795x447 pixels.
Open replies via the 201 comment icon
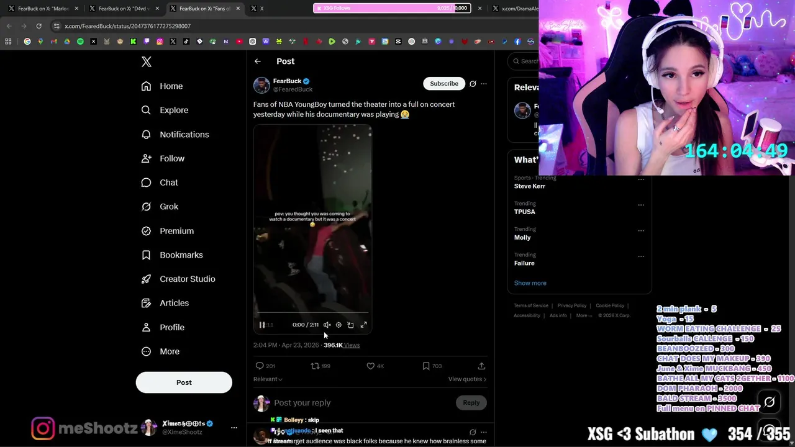[265, 366]
